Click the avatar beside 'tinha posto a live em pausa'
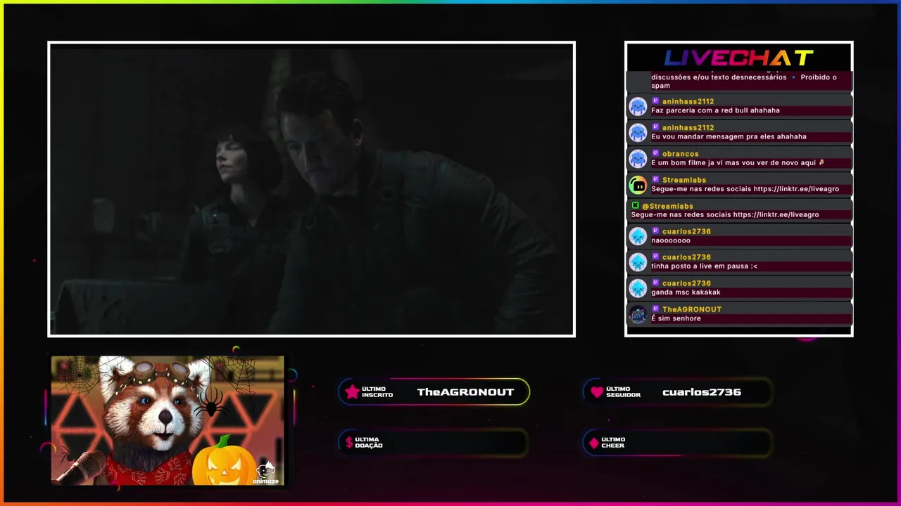This screenshot has height=506, width=901. coord(638,262)
